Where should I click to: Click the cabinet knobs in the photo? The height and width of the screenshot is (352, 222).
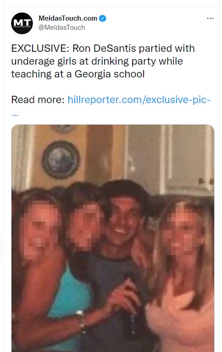click(x=206, y=181)
